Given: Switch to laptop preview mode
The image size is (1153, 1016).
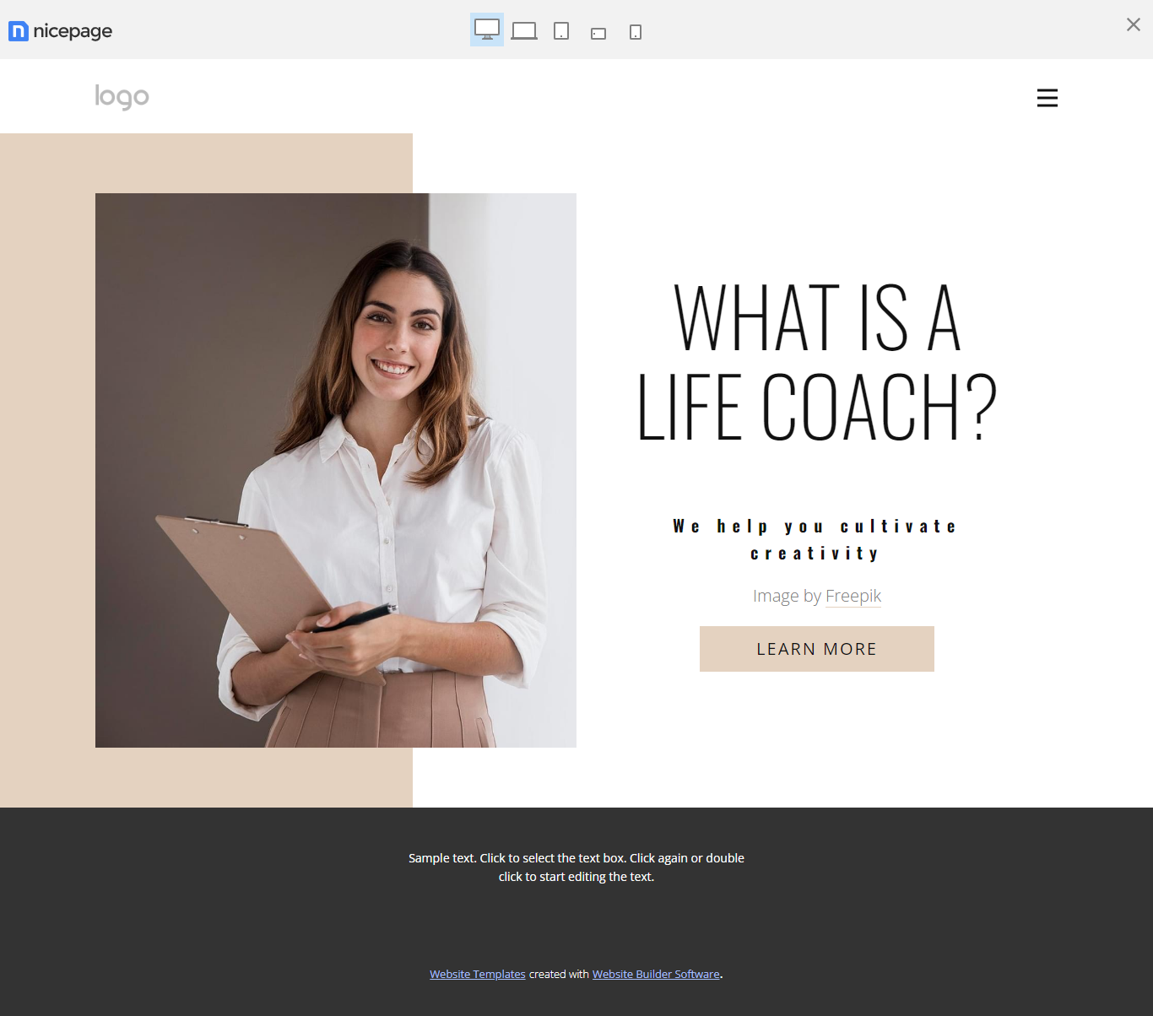Looking at the screenshot, I should coord(524,31).
